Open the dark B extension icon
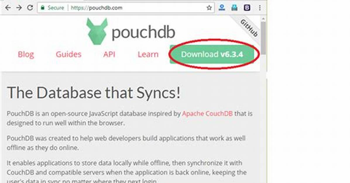This screenshot has width=350, height=183. [247, 8]
